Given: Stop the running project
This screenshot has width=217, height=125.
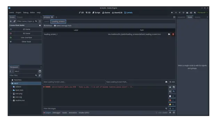Looking at the screenshot, I should click(179, 12).
